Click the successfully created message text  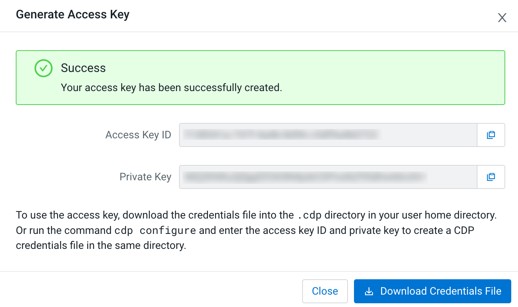[x=171, y=88]
